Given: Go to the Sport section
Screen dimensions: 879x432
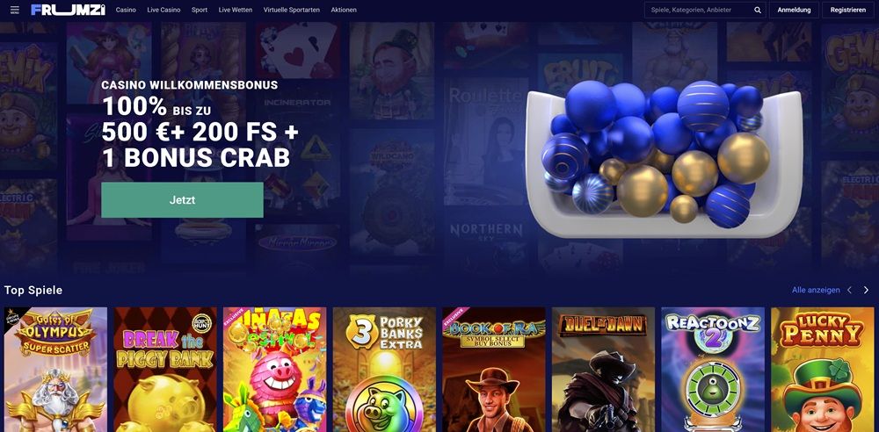Looking at the screenshot, I should 199,10.
